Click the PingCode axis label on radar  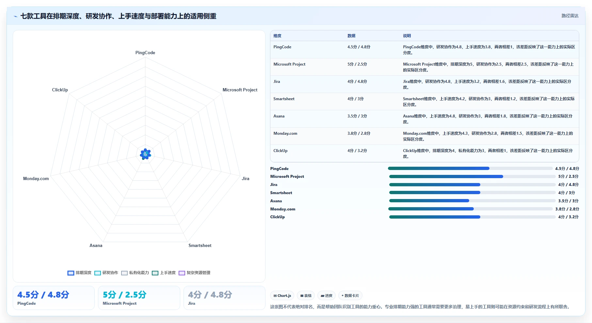[145, 53]
